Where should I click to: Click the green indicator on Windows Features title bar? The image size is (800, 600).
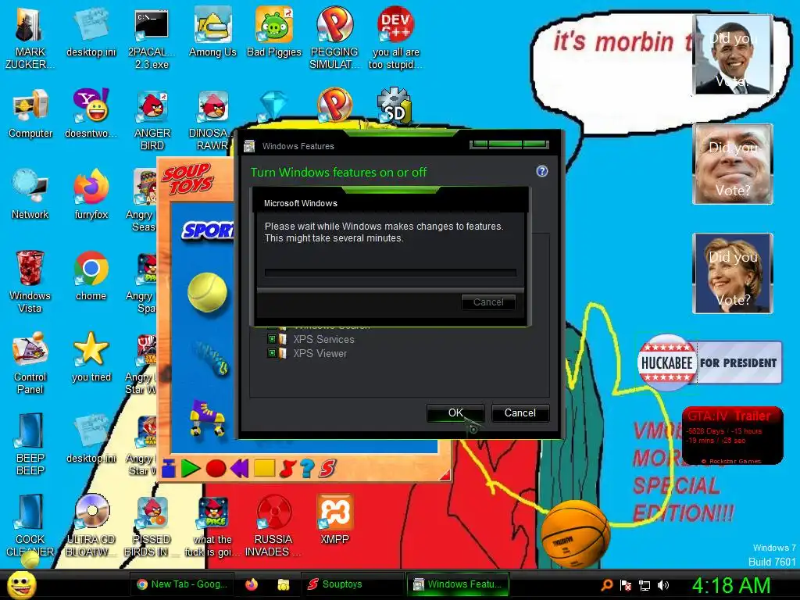509,145
